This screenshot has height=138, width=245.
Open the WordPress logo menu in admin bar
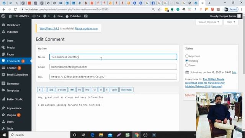pyautogui.click(x=3, y=16)
